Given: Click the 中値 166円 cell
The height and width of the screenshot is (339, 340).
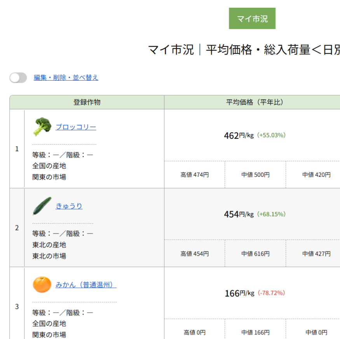Looking at the screenshot, I should pos(255,332).
